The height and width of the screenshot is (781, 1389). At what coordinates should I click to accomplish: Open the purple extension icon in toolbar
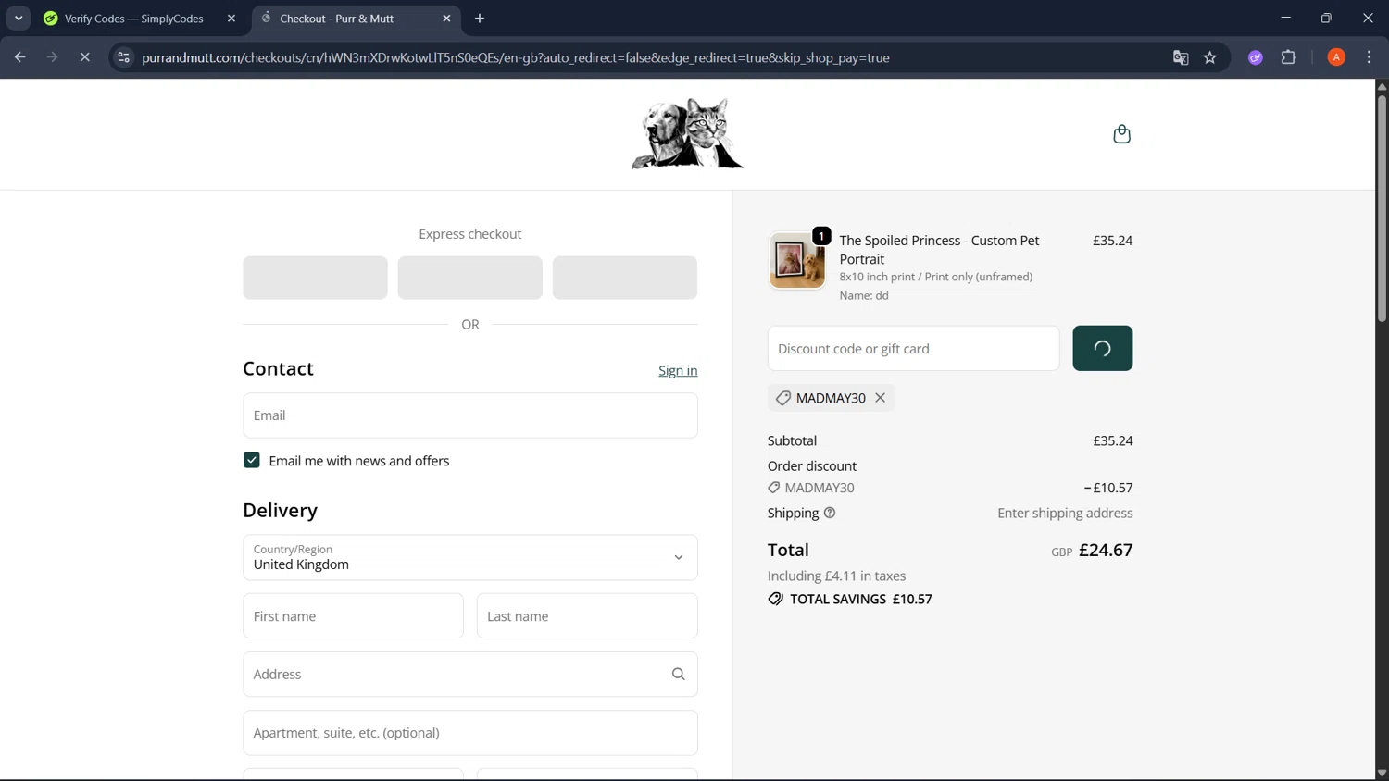pyautogui.click(x=1256, y=57)
